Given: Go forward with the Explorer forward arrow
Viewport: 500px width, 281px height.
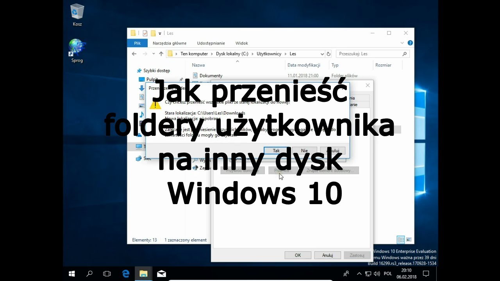Looking at the screenshot, I should pos(145,54).
